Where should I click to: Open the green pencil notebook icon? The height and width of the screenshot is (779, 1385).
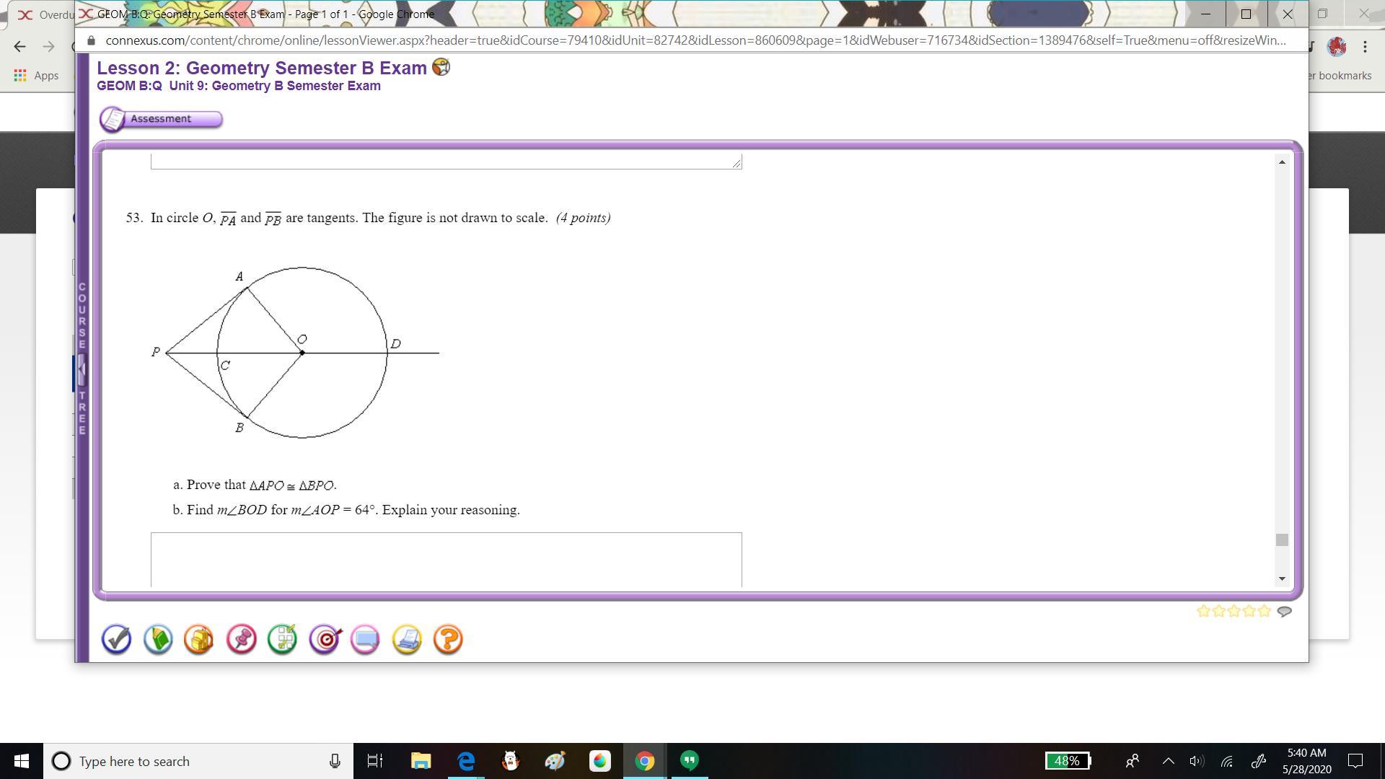click(x=158, y=639)
